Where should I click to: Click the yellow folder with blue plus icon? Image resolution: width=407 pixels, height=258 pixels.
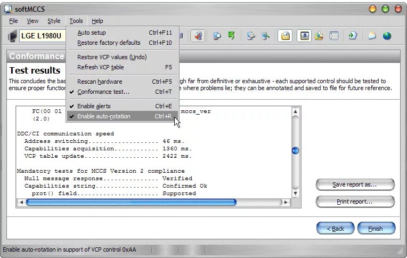point(319,36)
